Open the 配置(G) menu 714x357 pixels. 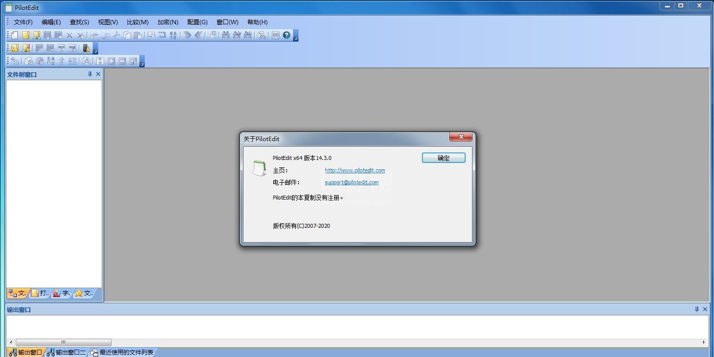[197, 22]
